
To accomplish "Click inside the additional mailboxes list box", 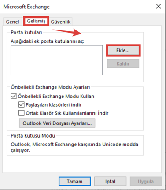I will click(57, 60).
